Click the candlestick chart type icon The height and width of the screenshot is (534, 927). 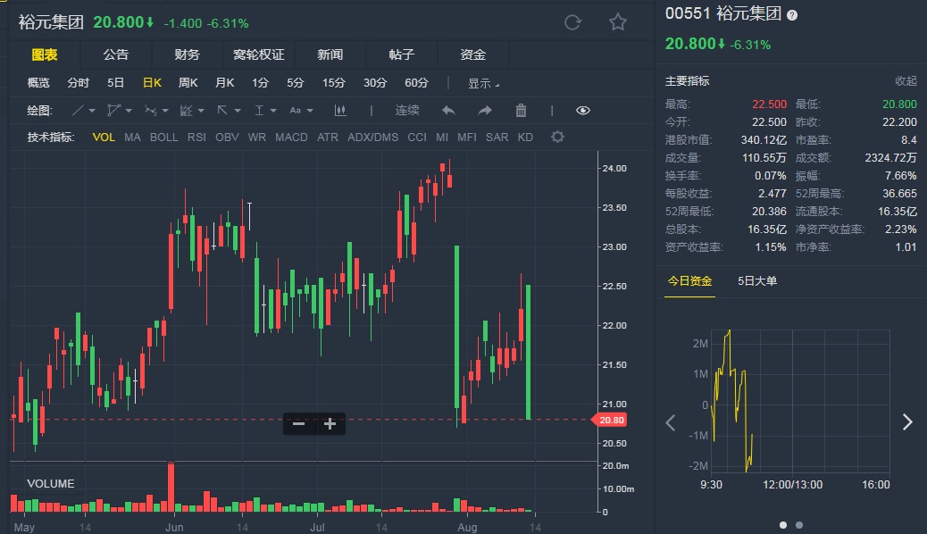pyautogui.click(x=340, y=111)
